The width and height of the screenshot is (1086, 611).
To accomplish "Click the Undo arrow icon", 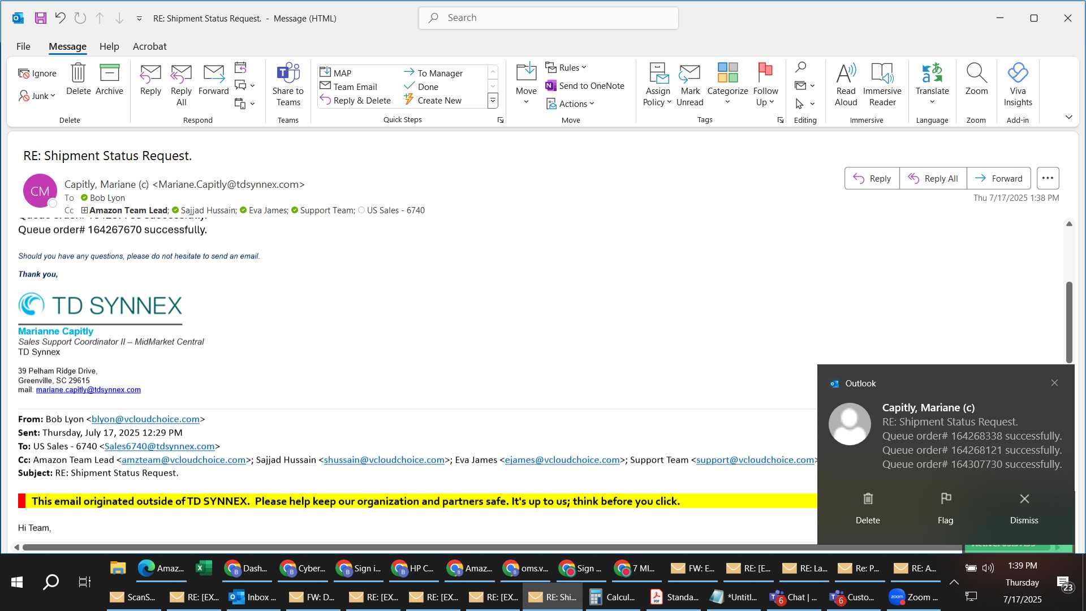I will pos(60,18).
